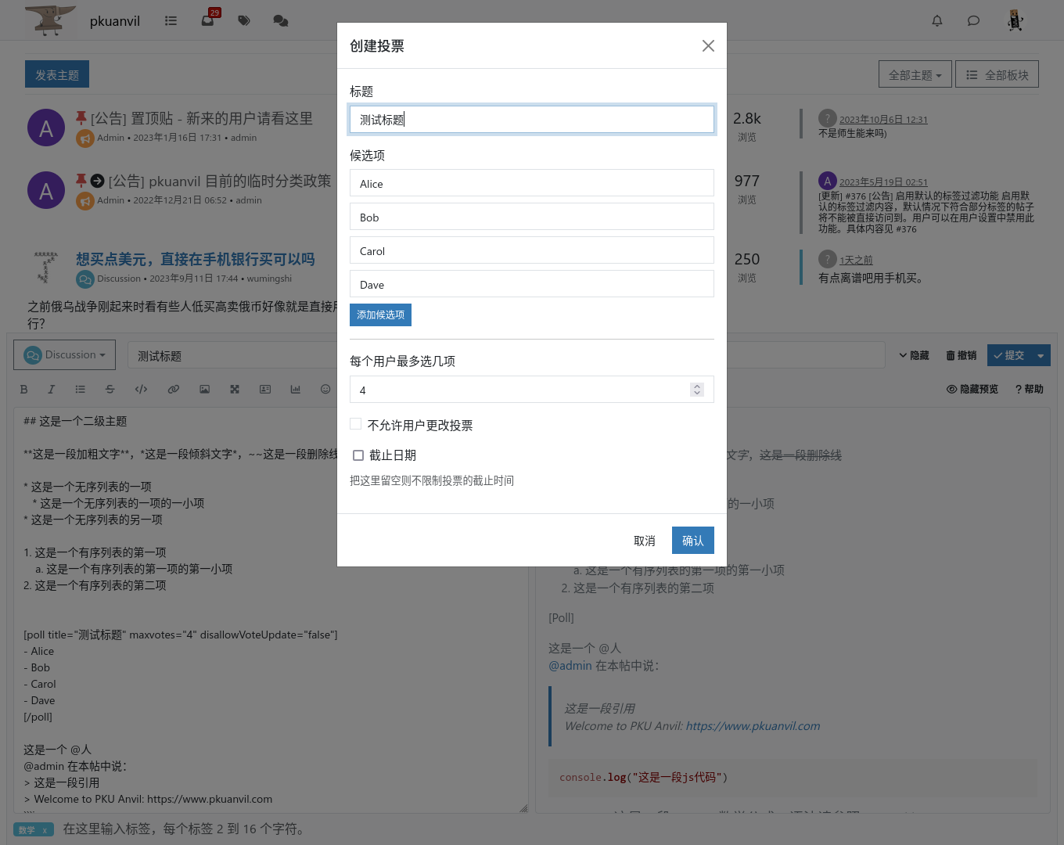
Task: Focus the 每个用户最多选几项 number field
Action: click(x=532, y=390)
